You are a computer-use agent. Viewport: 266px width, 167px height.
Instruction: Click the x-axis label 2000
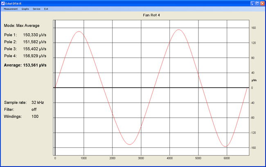[x=112, y=158]
